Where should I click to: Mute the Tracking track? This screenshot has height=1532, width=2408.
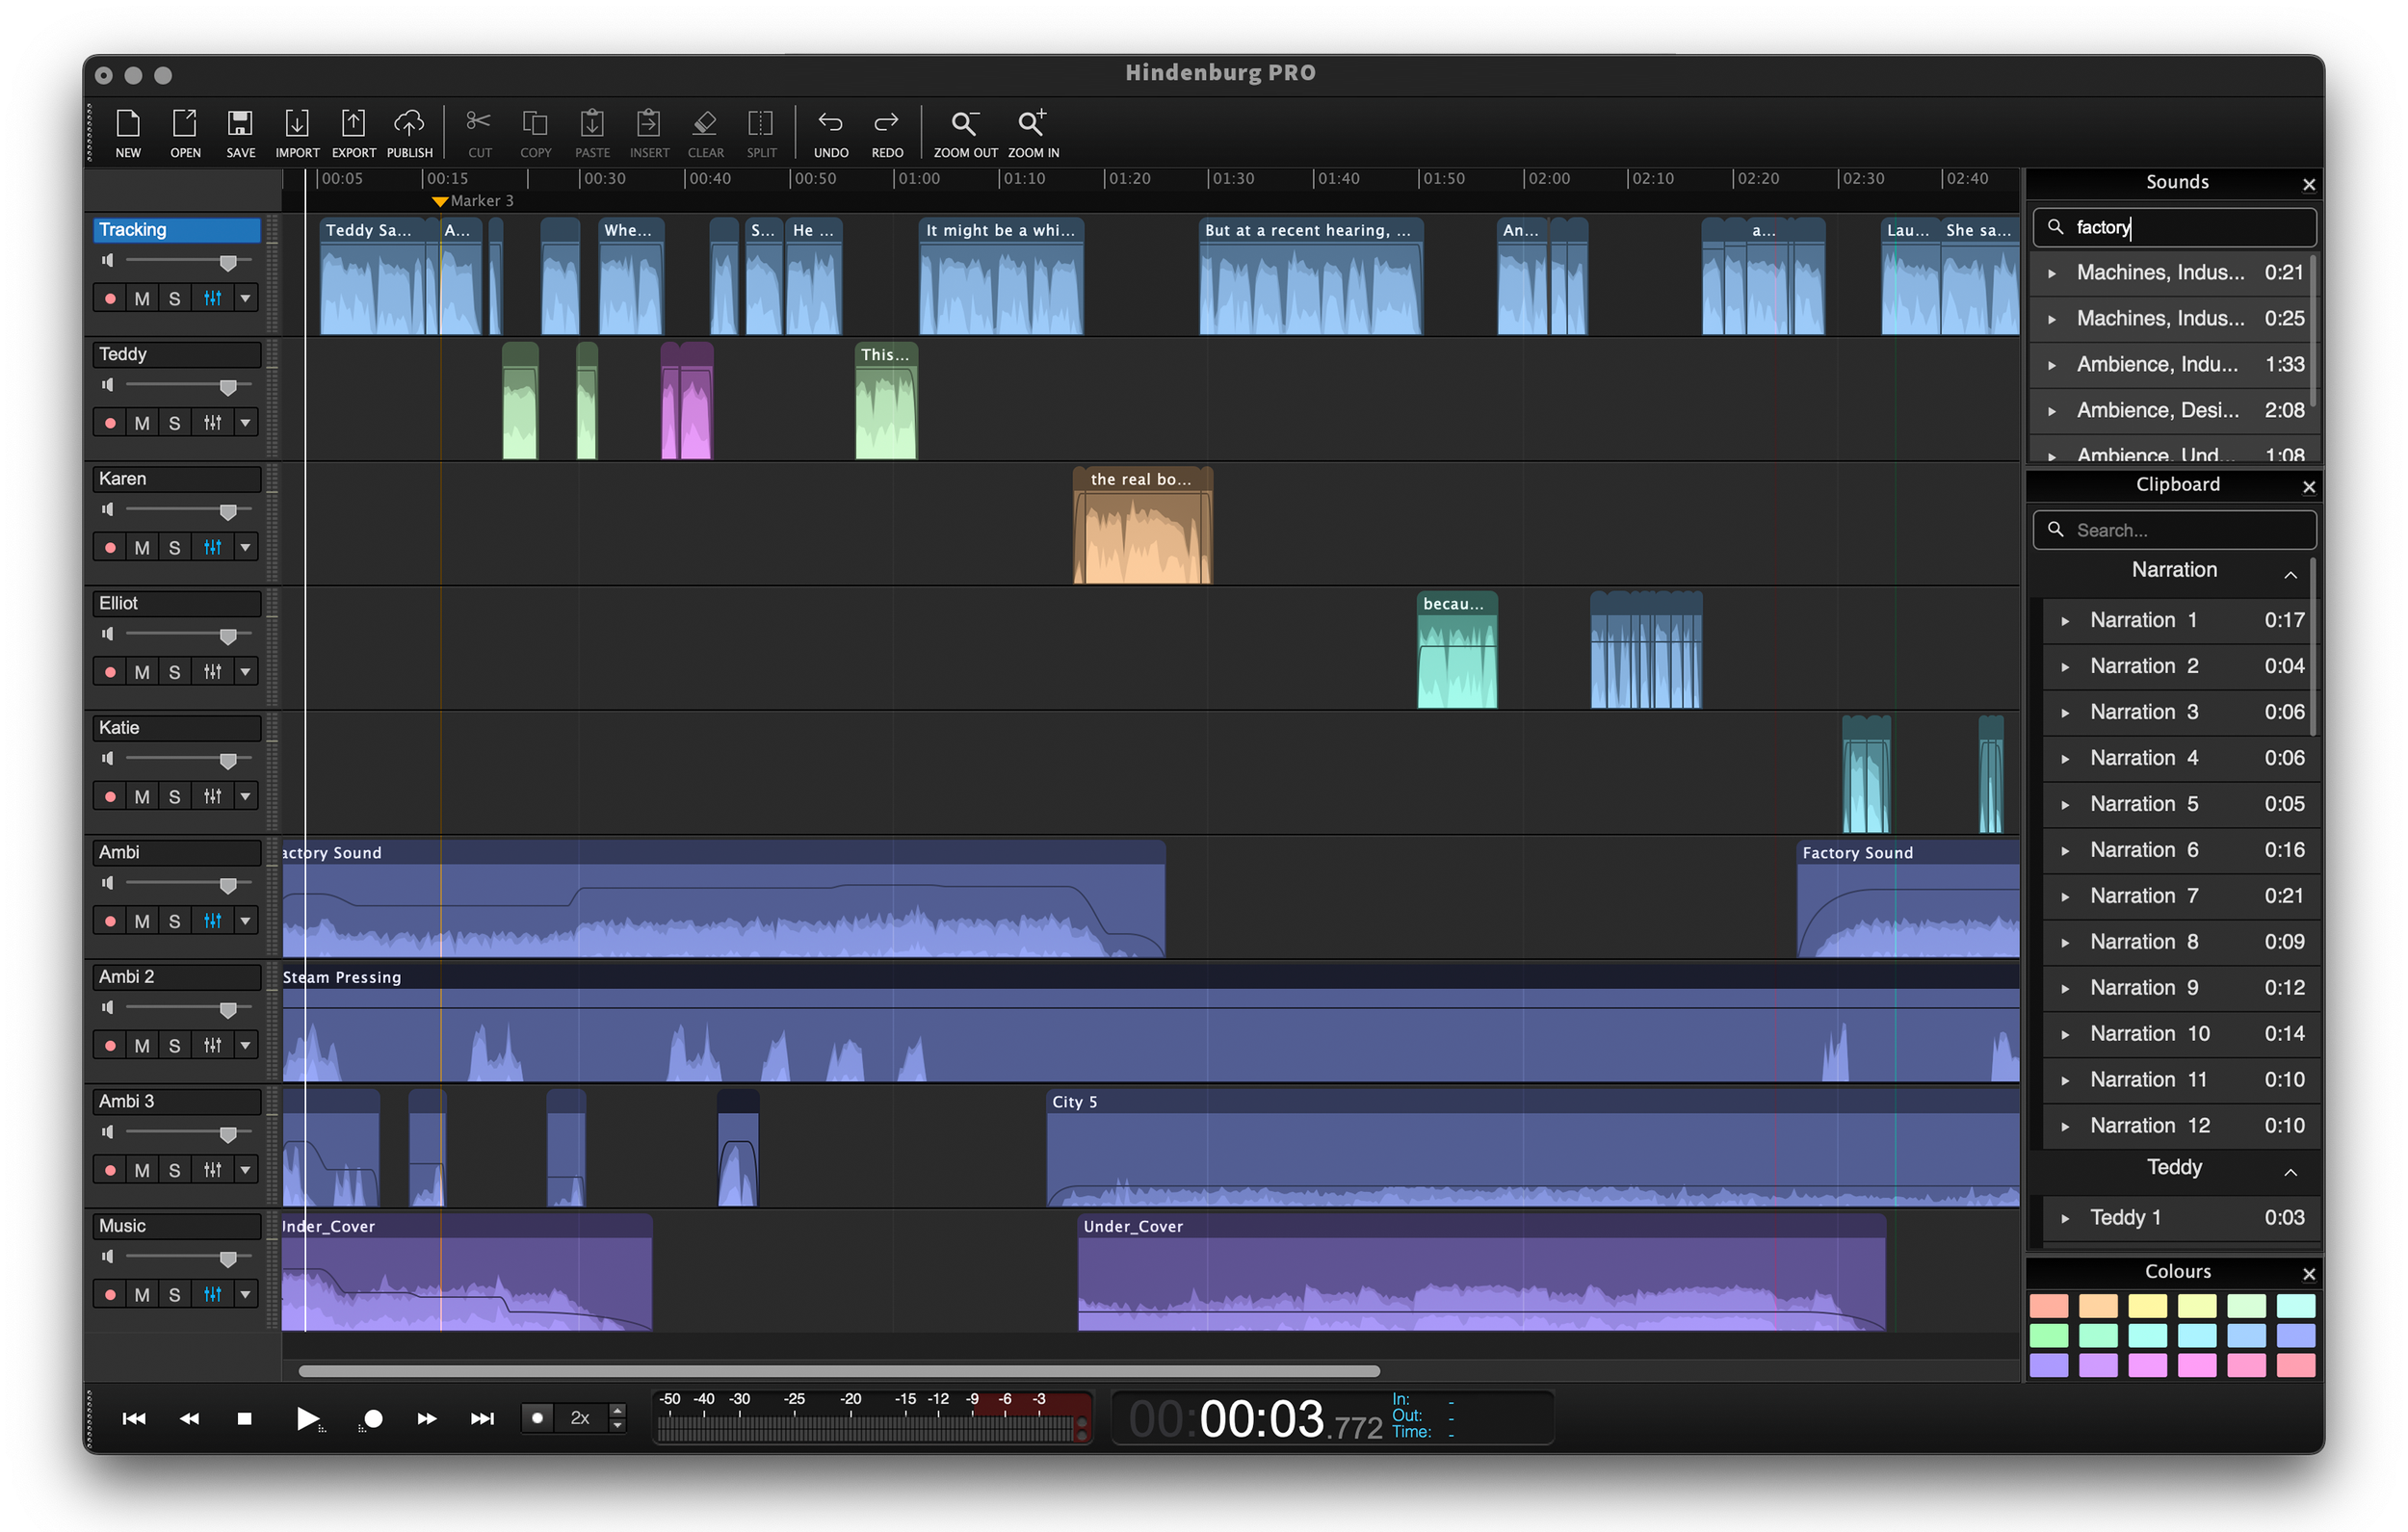[142, 298]
